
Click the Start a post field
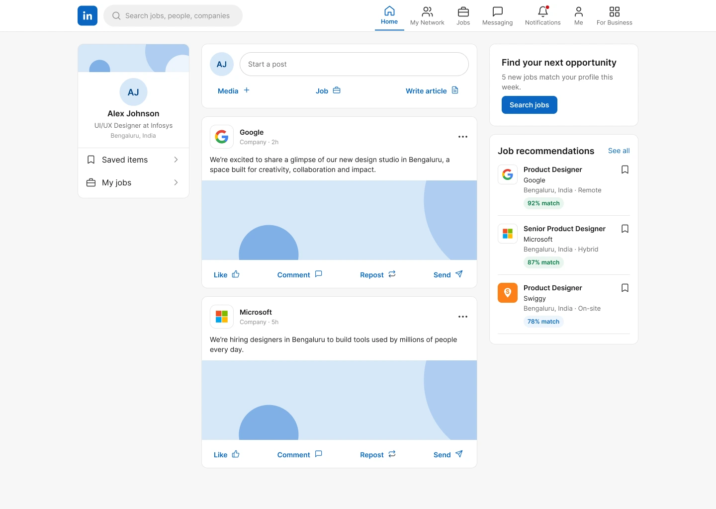tap(354, 64)
